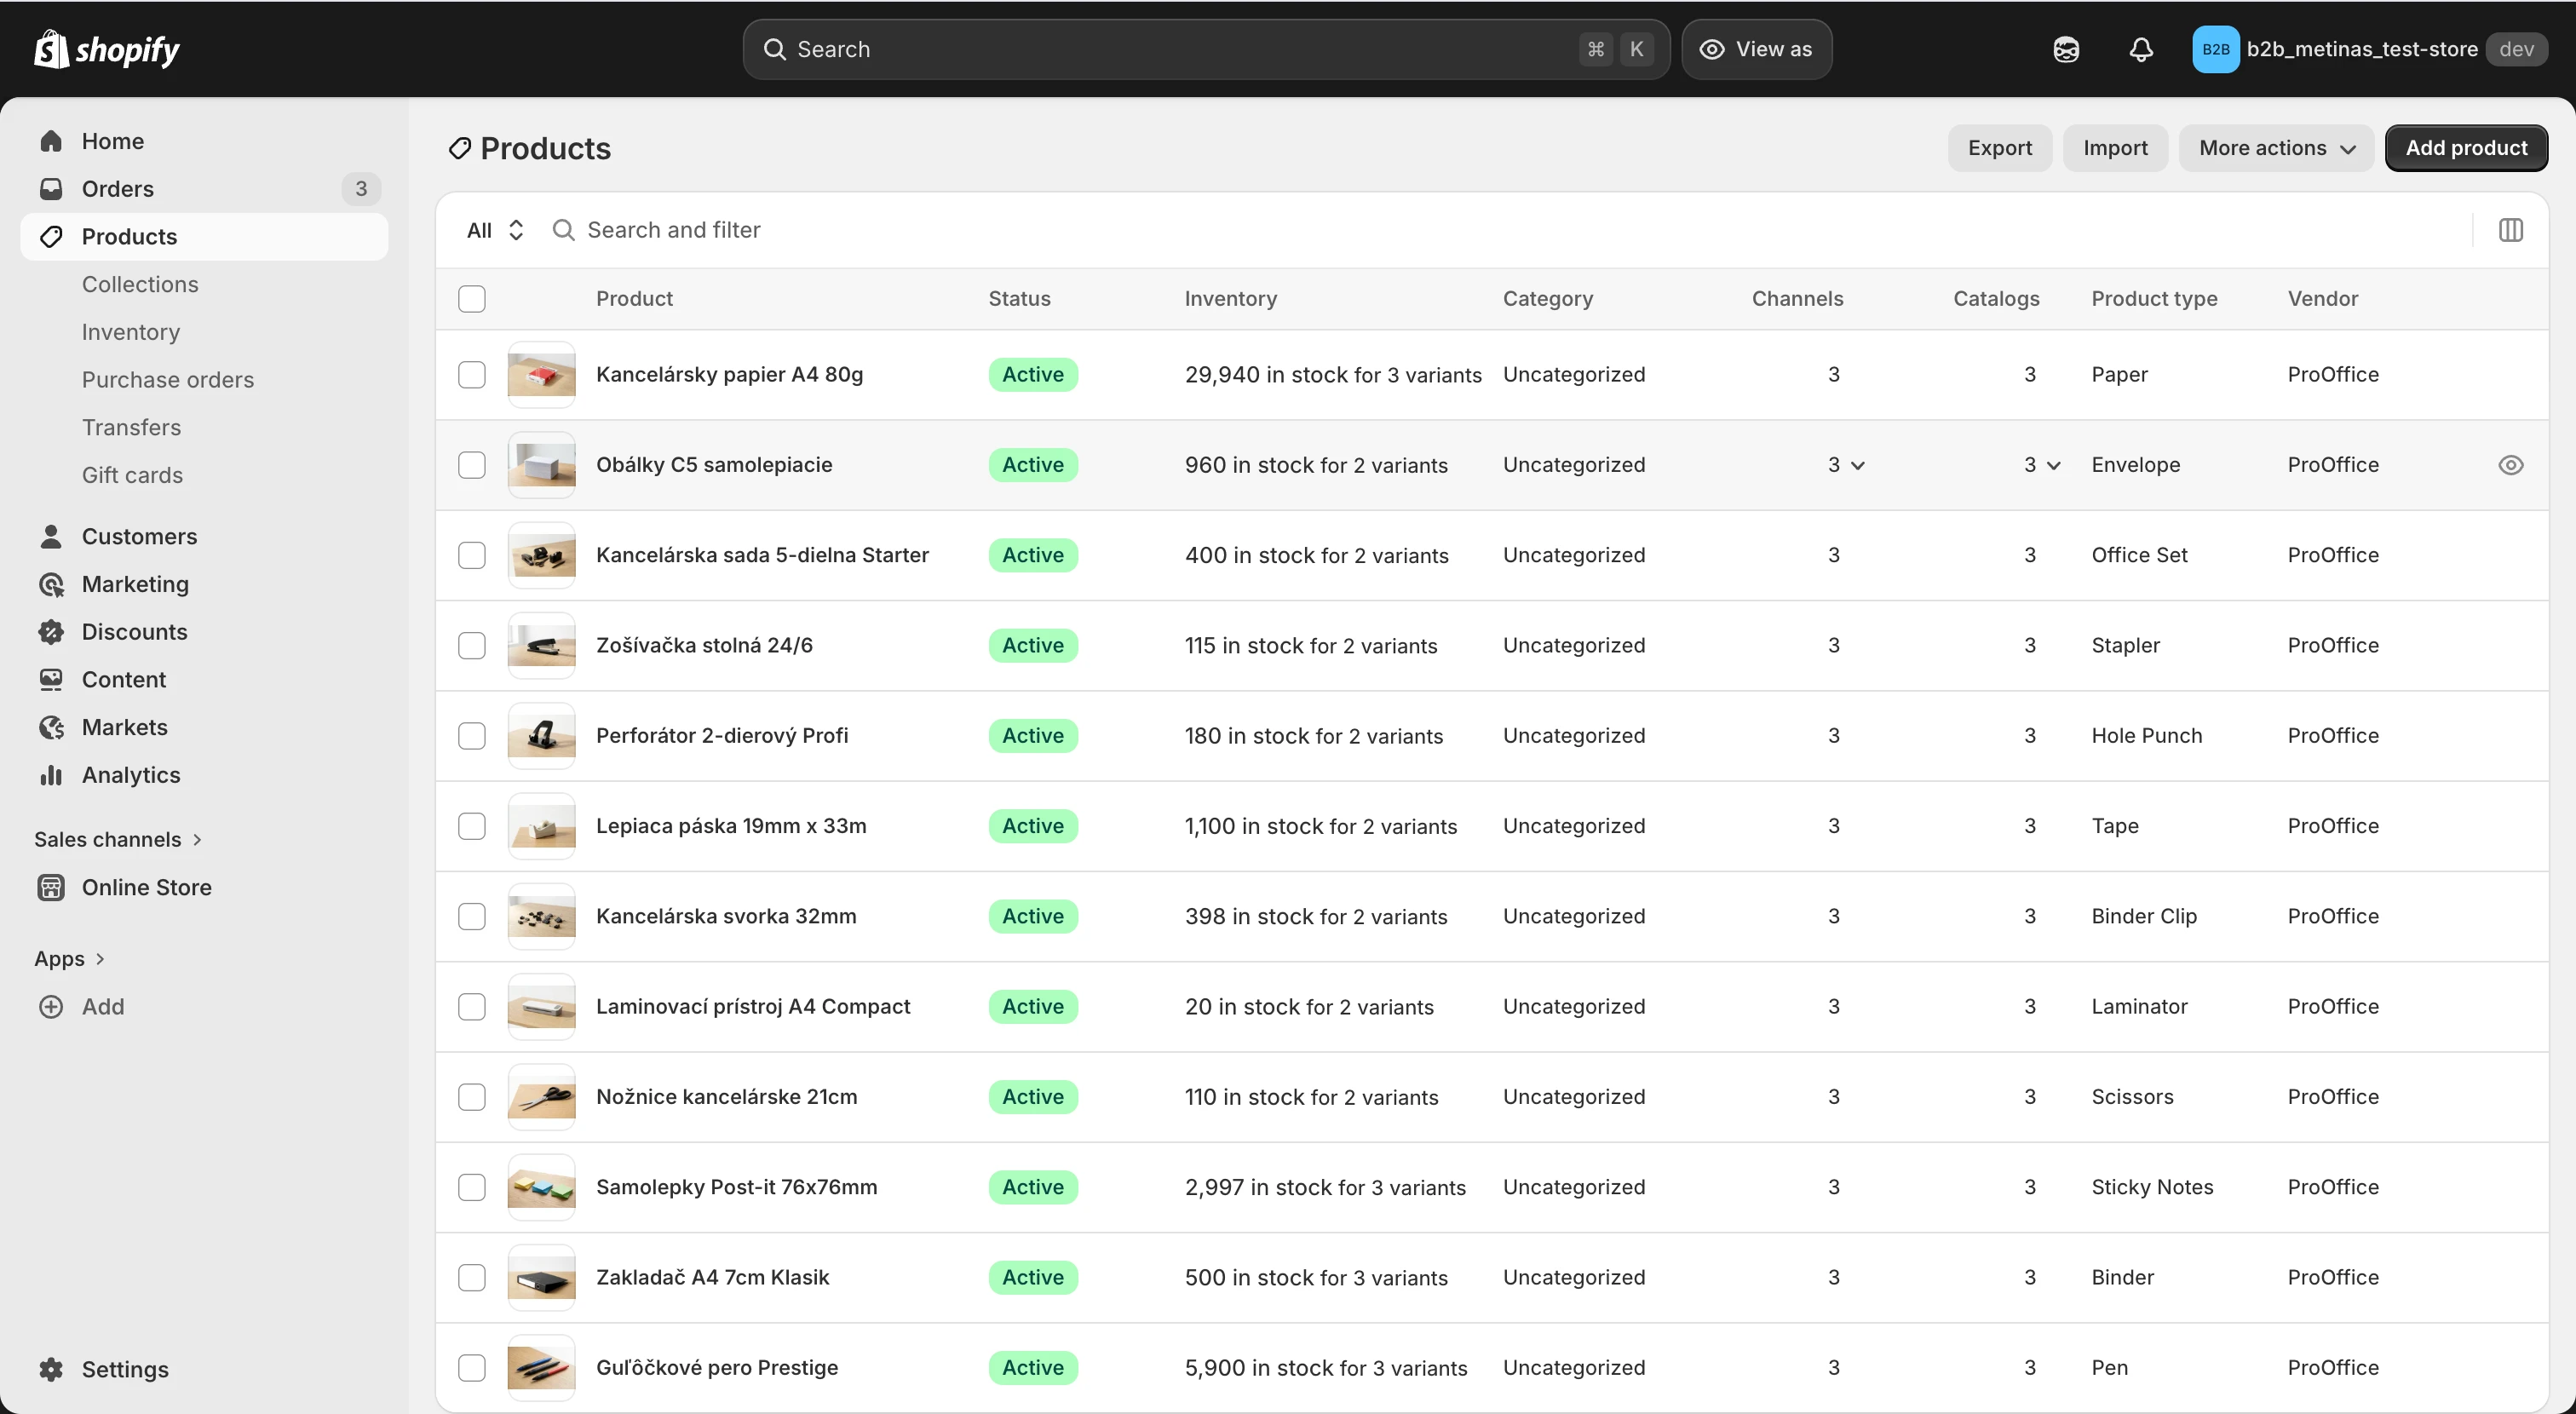The width and height of the screenshot is (2576, 1414).
Task: Click the Discounts badge icon
Action: 51,632
